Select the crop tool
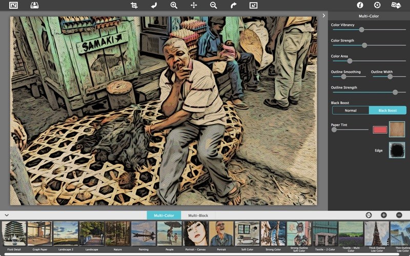The height and width of the screenshot is (256, 410). point(134,5)
